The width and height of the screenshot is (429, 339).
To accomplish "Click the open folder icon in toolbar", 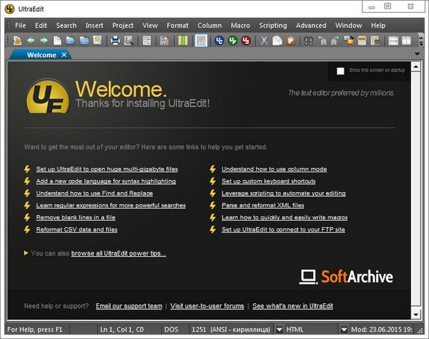I will [71, 40].
